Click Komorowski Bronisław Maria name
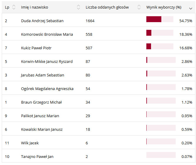 pyautogui.click(x=47, y=34)
